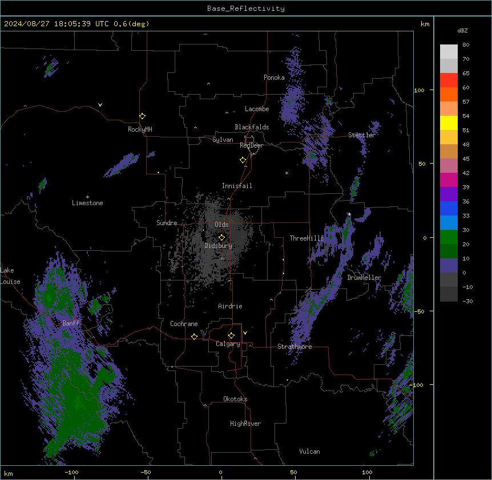Image resolution: width=492 pixels, height=480 pixels.
Task: Click the km unit label at top right
Action: (x=425, y=24)
